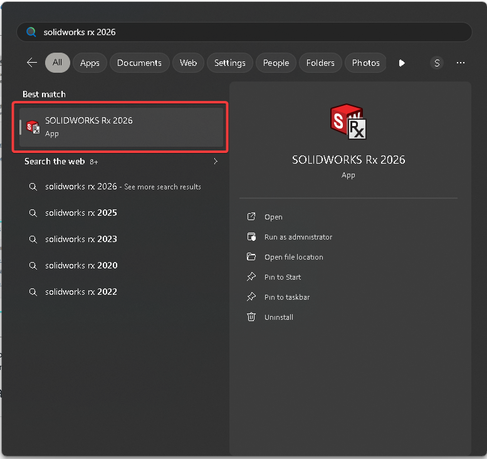The image size is (487, 459).
Task: Open the S user account avatar
Action: [437, 63]
